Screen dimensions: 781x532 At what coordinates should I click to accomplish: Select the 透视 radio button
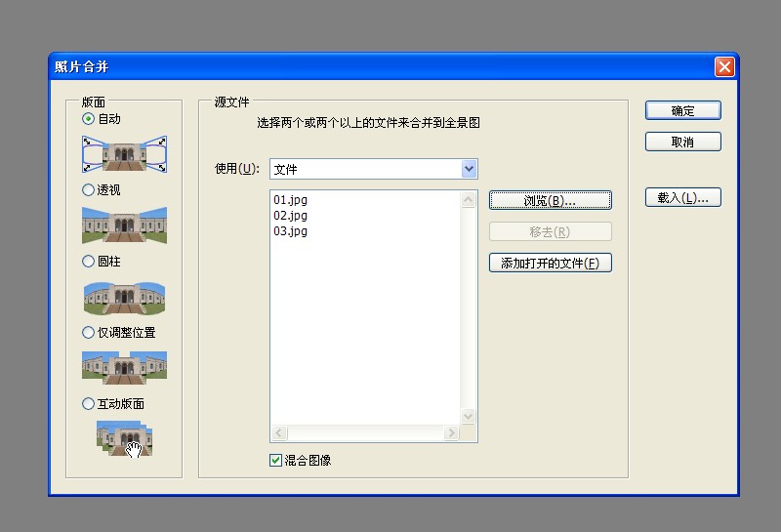88,189
